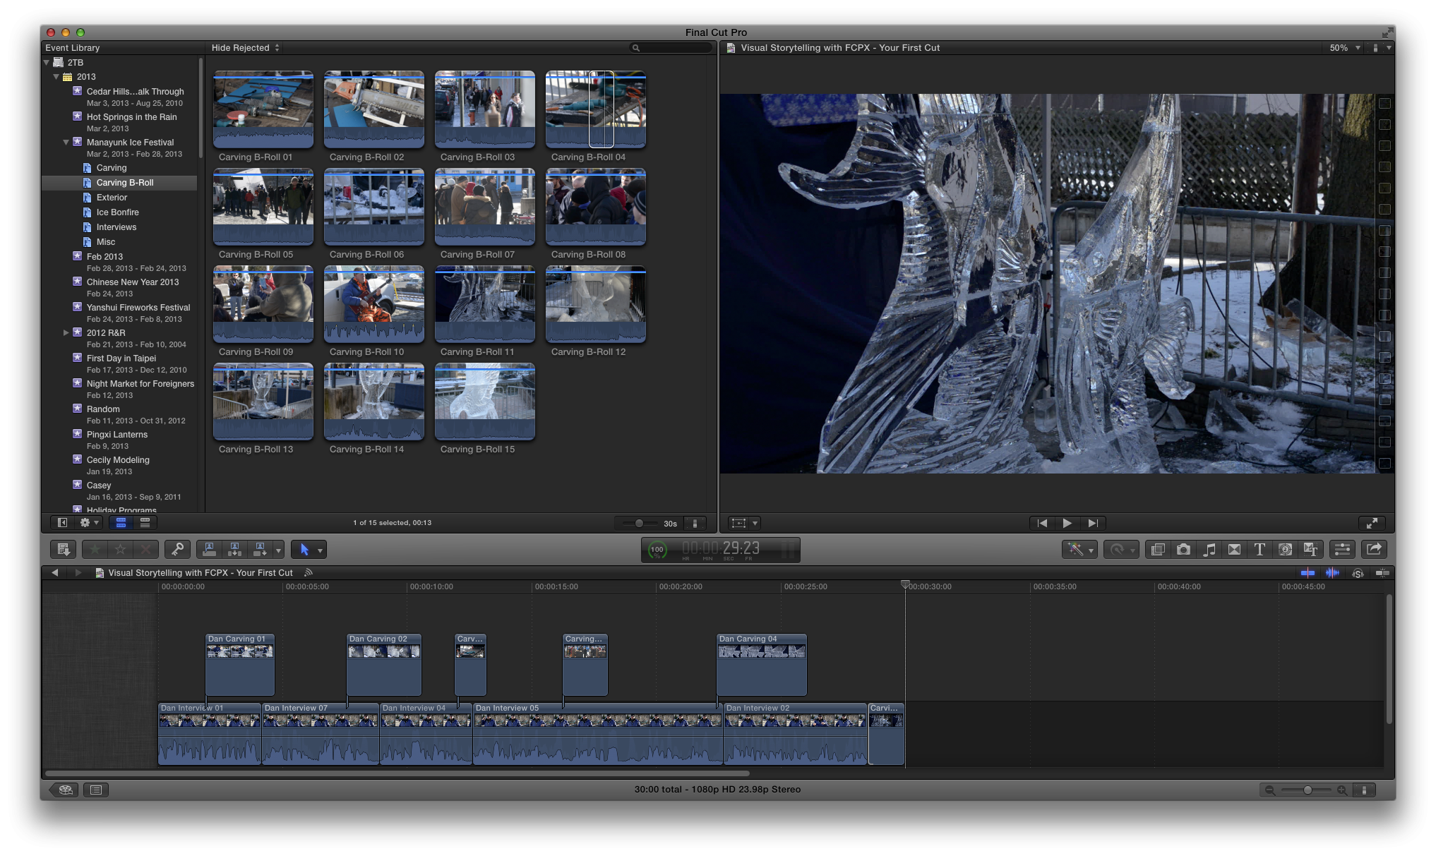The width and height of the screenshot is (1436, 856).
Task: Expand the 2012 R&R event triangle
Action: 66,332
